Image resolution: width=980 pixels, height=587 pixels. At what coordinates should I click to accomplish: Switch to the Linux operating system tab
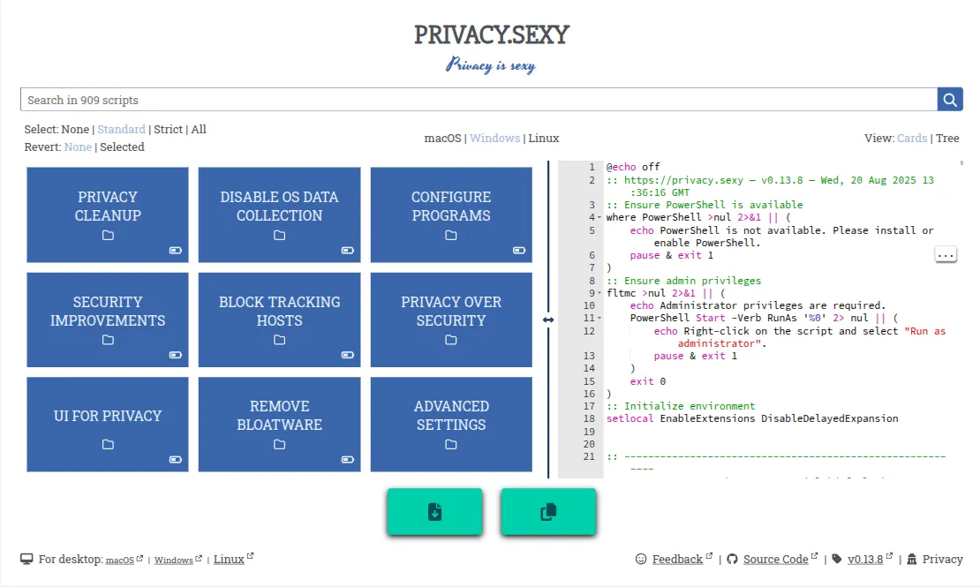[544, 138]
